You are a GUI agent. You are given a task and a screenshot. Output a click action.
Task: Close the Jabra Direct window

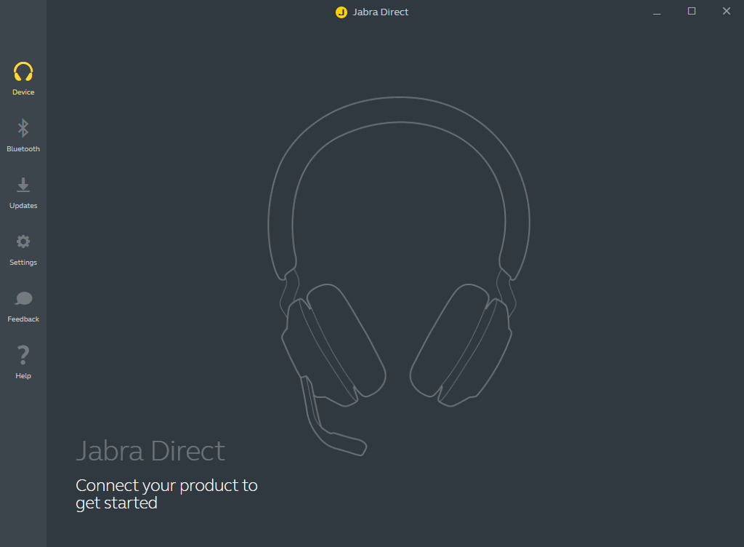(727, 12)
